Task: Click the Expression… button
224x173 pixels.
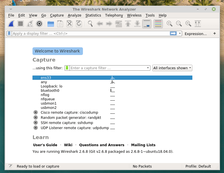Action: point(196,34)
